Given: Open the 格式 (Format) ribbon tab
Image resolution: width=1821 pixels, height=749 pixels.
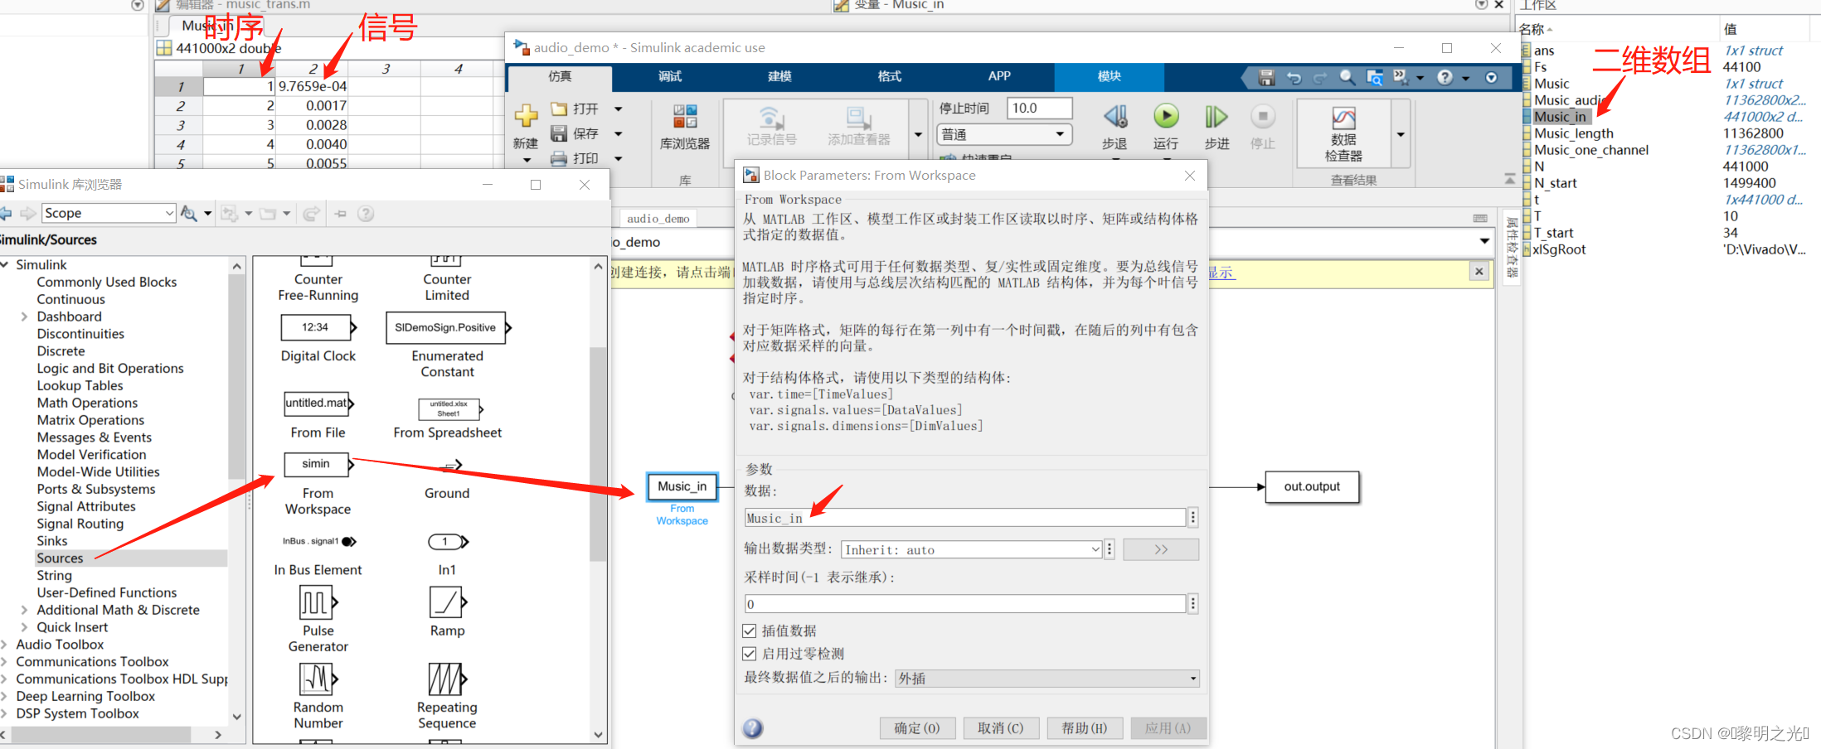Looking at the screenshot, I should click(890, 76).
